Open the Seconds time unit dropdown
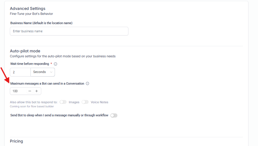 click(x=43, y=72)
